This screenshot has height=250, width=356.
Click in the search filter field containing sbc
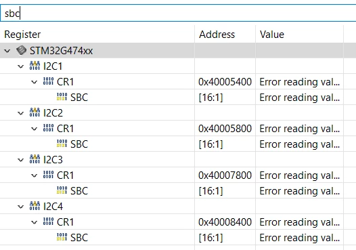pos(178,14)
